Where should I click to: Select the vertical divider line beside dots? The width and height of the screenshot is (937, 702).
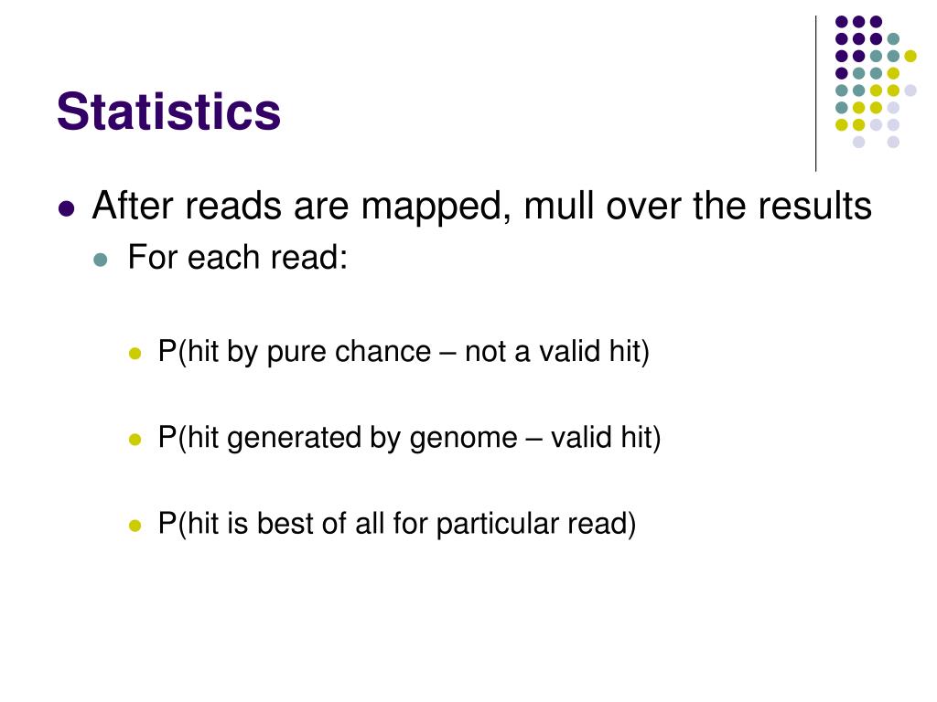(815, 94)
